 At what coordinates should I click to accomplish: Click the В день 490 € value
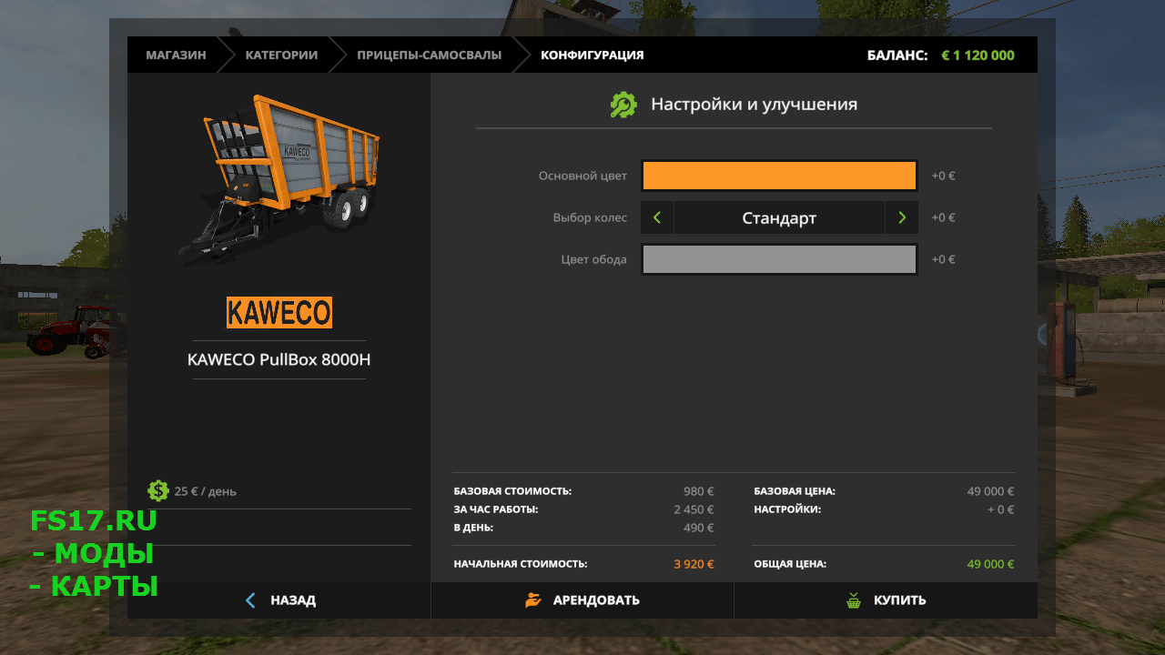[699, 528]
